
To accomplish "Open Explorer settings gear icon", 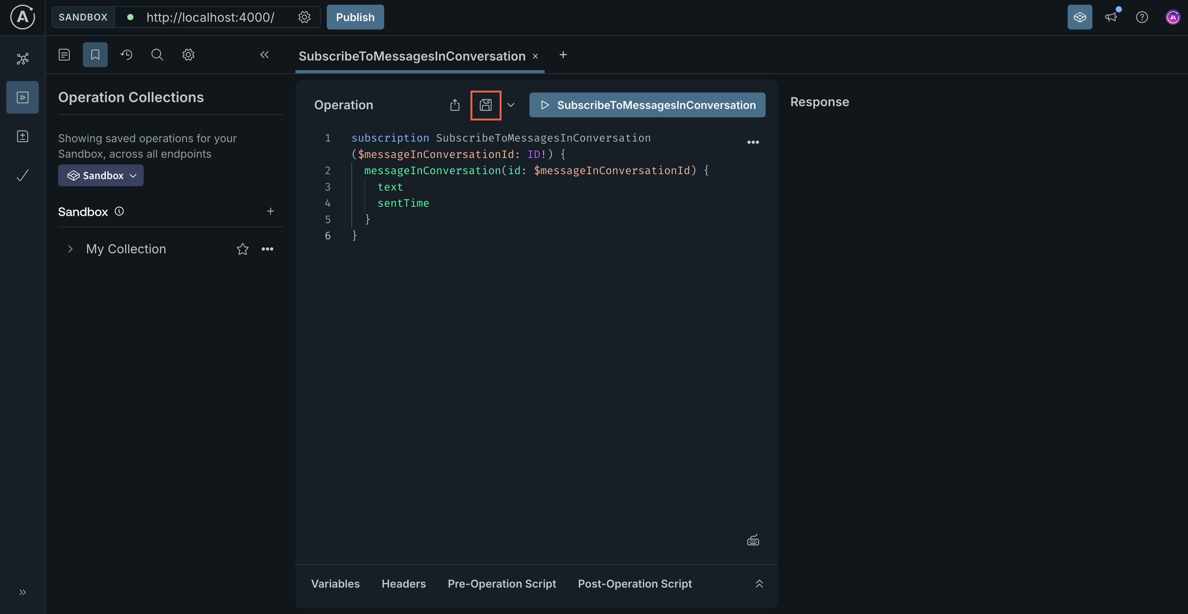I will [188, 54].
